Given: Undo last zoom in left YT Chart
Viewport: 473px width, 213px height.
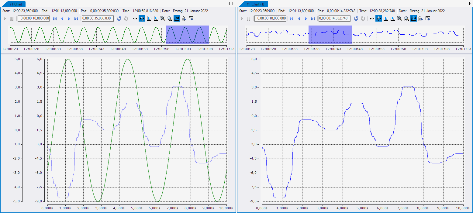Looking at the screenshot, I should pyautogui.click(x=119, y=19).
